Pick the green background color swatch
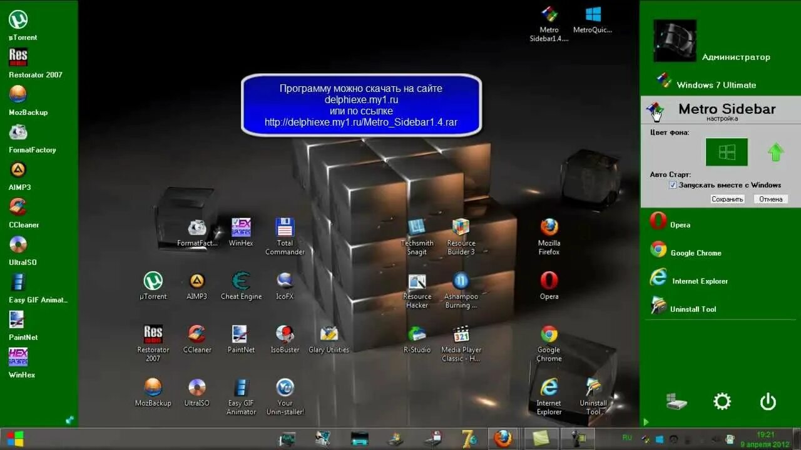The width and height of the screenshot is (801, 450). pos(727,152)
